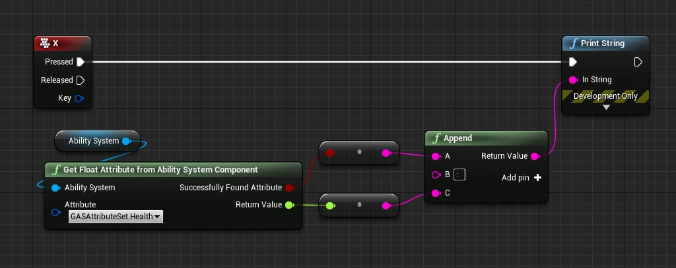676x268 pixels.
Task: Select the Append node header
Action: click(487, 138)
